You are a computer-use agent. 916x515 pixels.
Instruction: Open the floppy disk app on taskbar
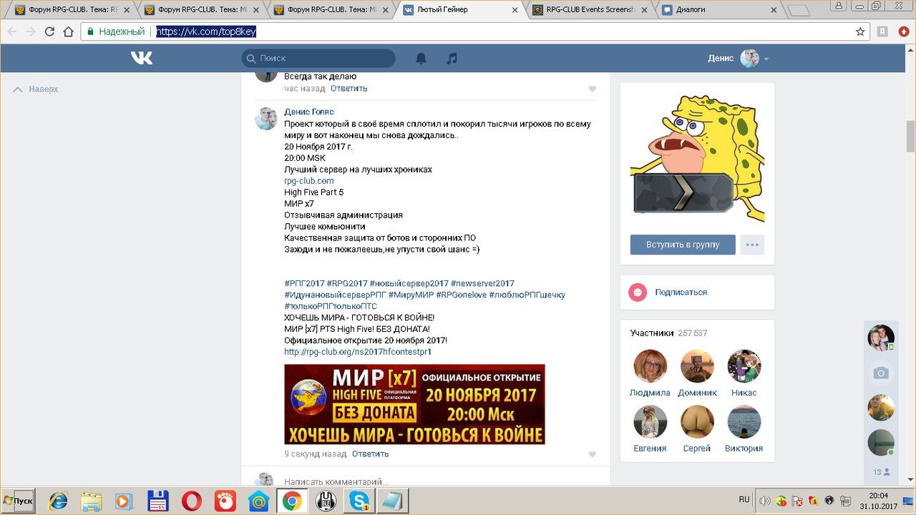(x=157, y=501)
